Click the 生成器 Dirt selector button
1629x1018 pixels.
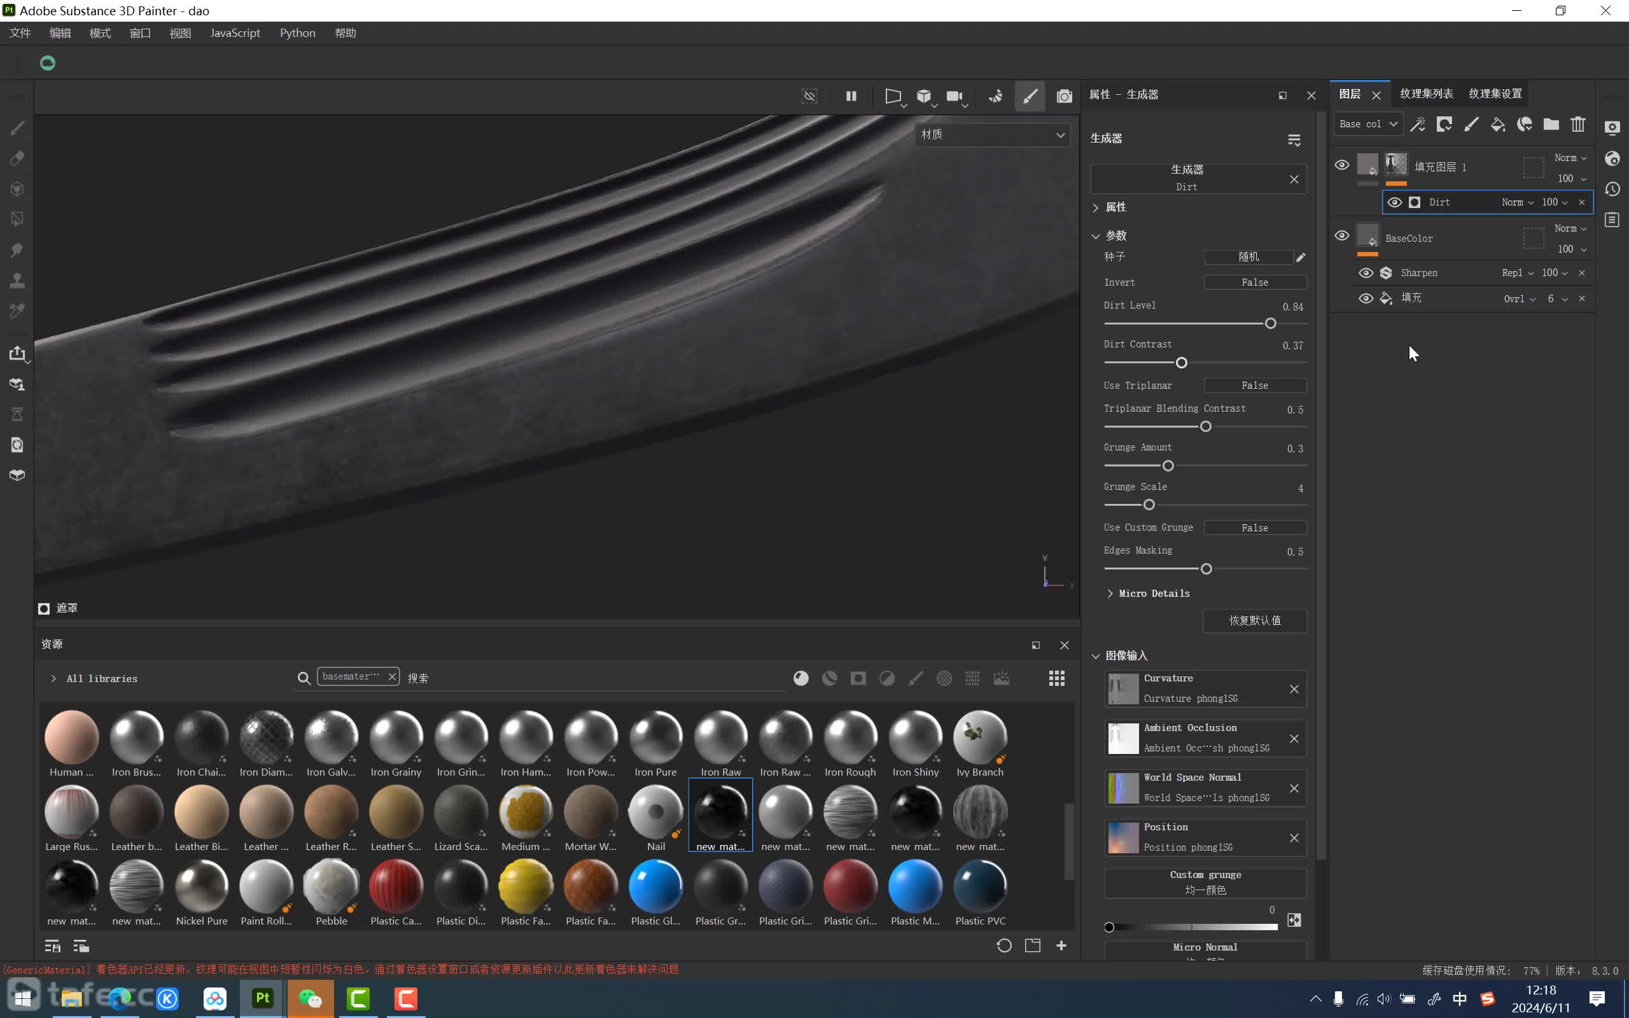pyautogui.click(x=1187, y=178)
